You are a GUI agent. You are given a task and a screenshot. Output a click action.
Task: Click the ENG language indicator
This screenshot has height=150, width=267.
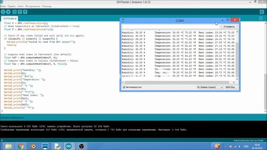click(x=246, y=146)
